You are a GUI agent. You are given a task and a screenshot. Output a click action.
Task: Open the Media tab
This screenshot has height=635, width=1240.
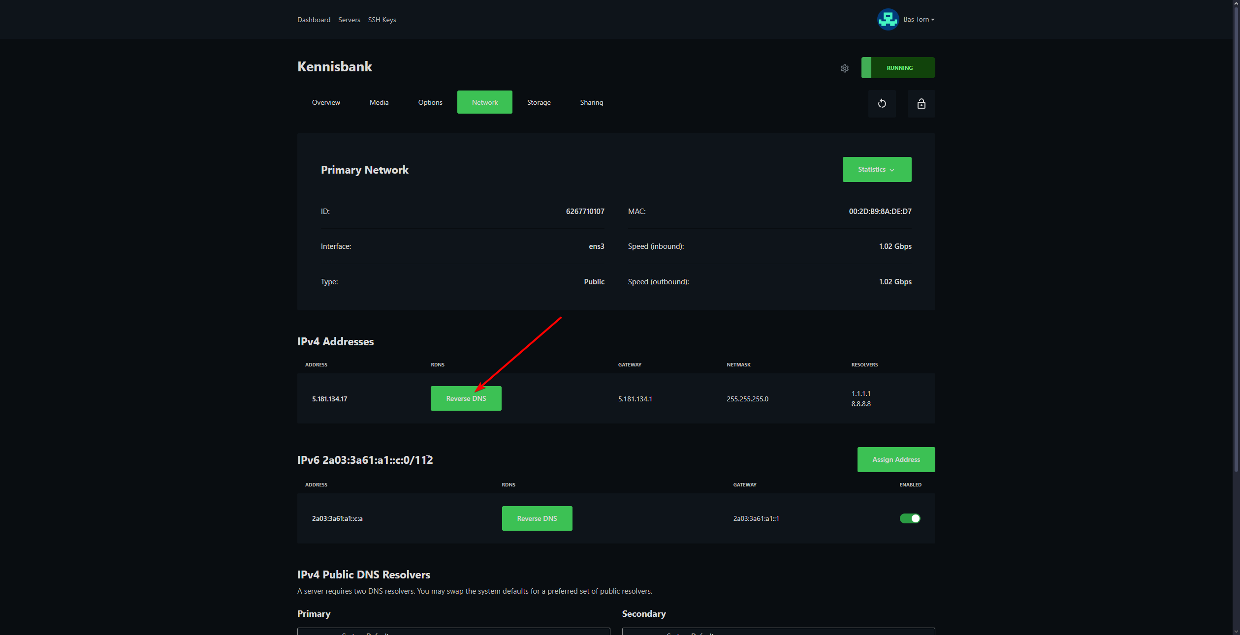coord(379,102)
